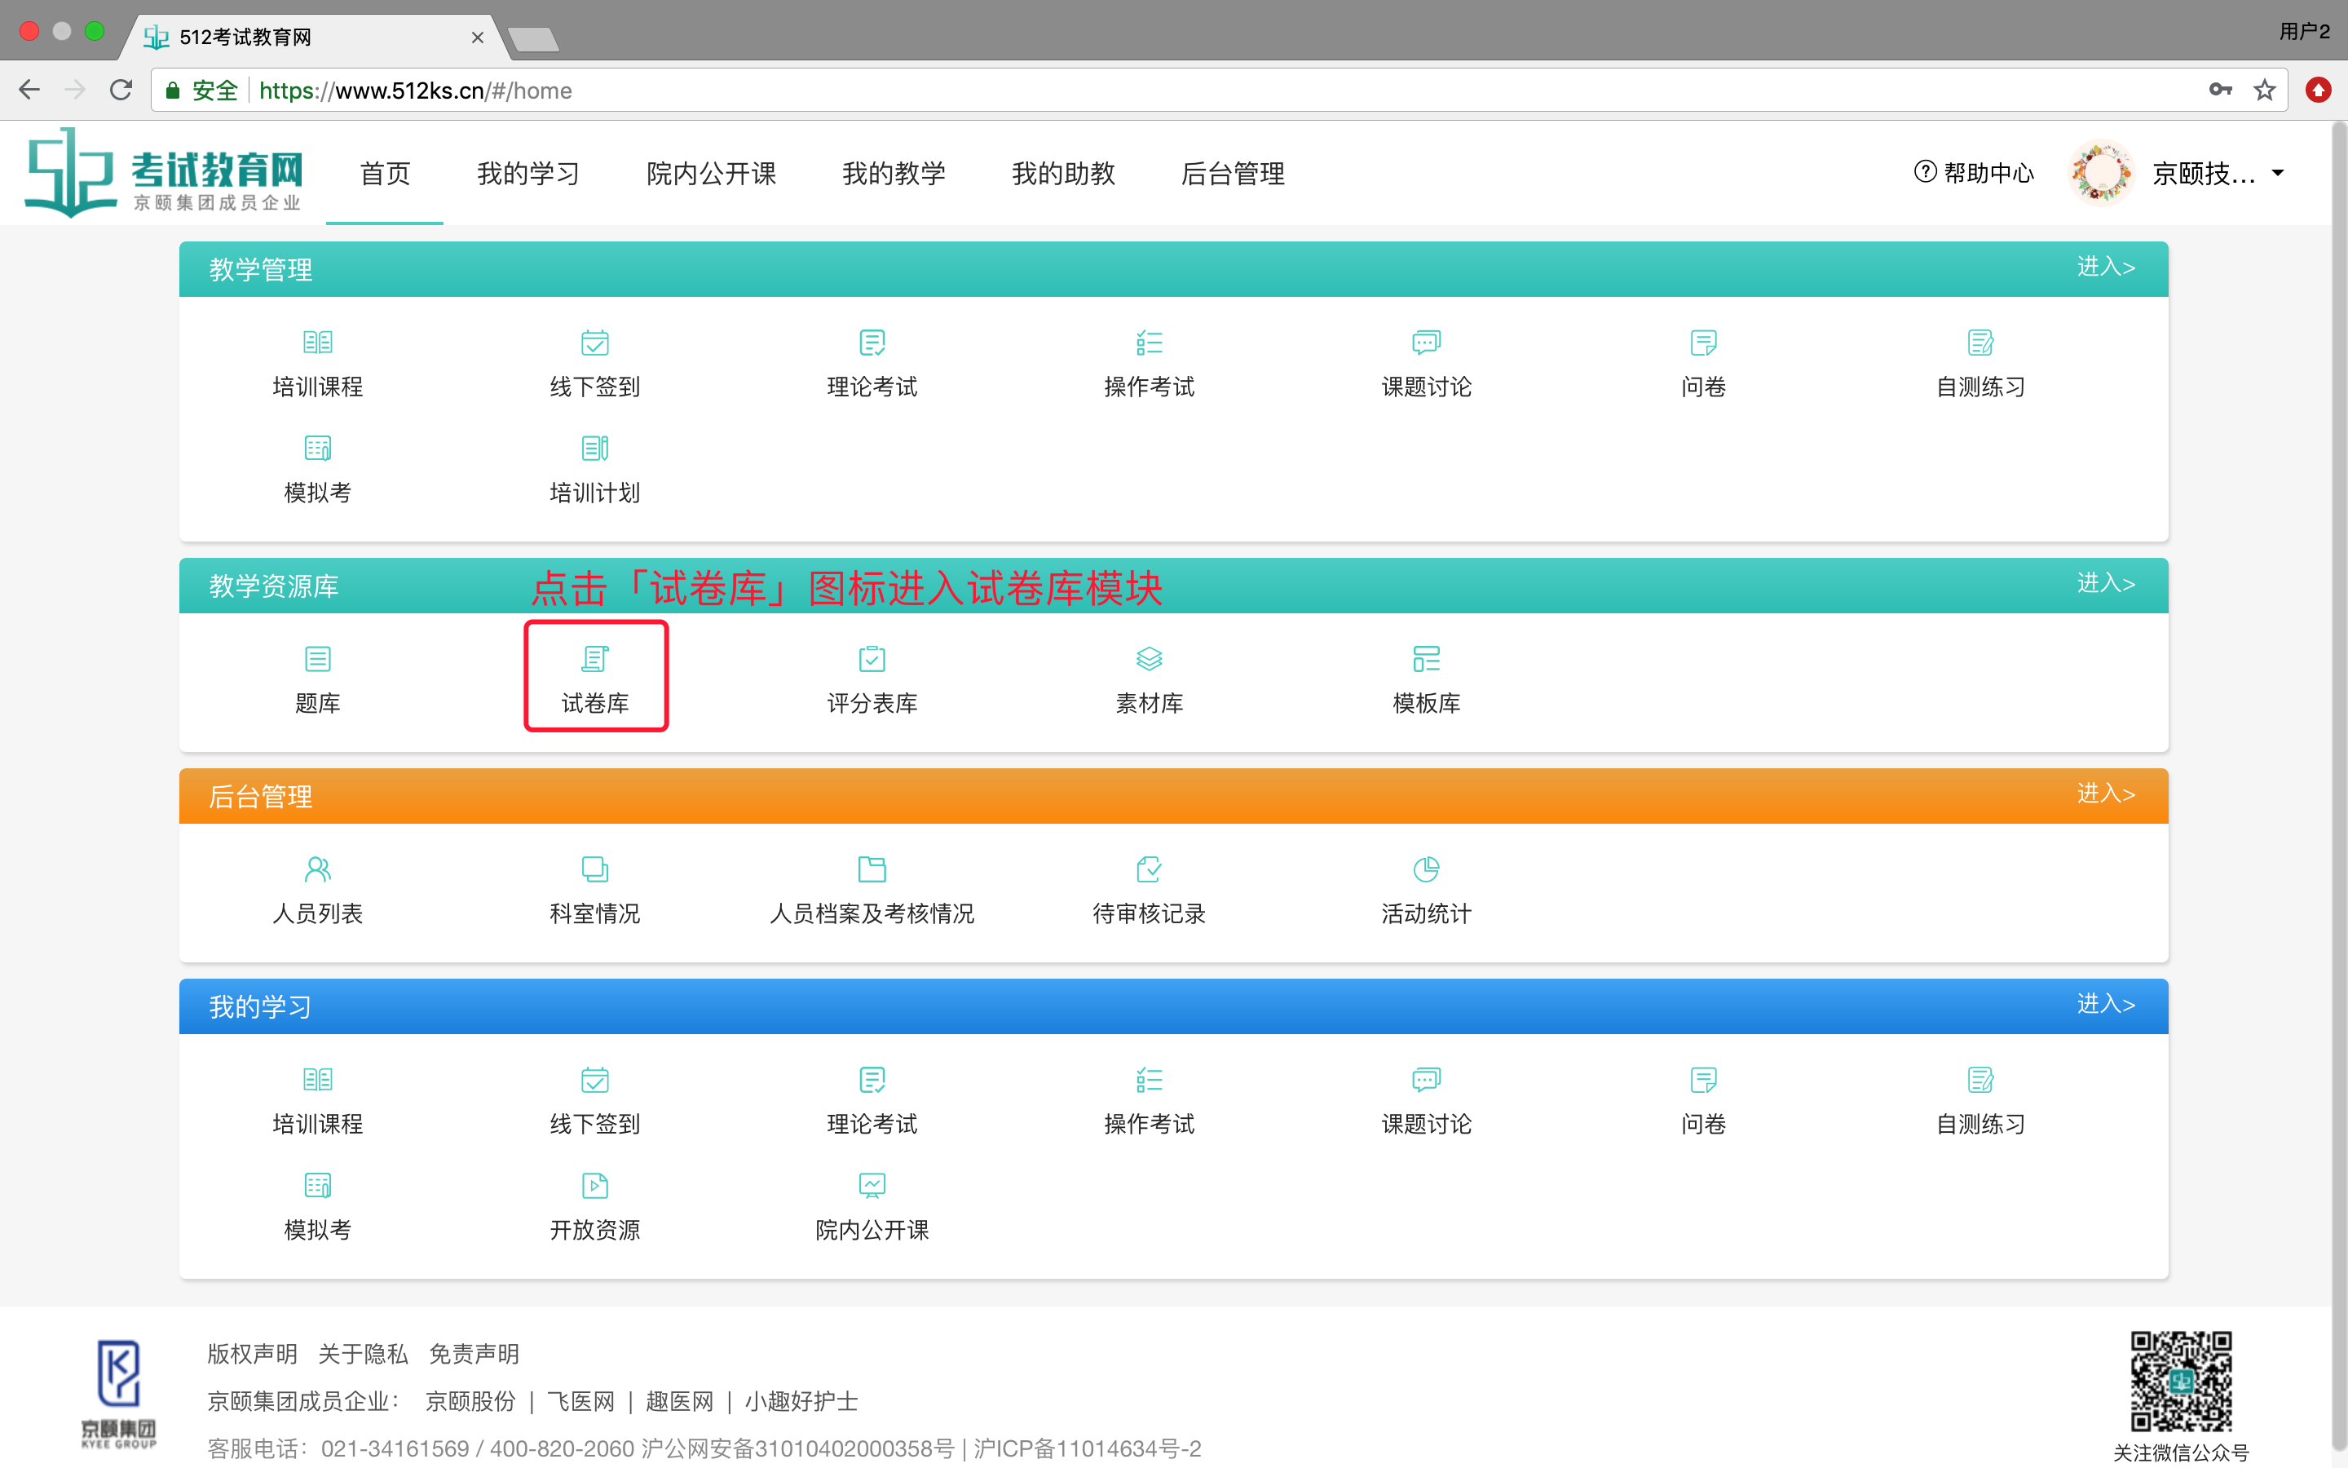The width and height of the screenshot is (2348, 1468).
Task: Click 开放资源 icon in 我的学习
Action: click(x=595, y=1204)
